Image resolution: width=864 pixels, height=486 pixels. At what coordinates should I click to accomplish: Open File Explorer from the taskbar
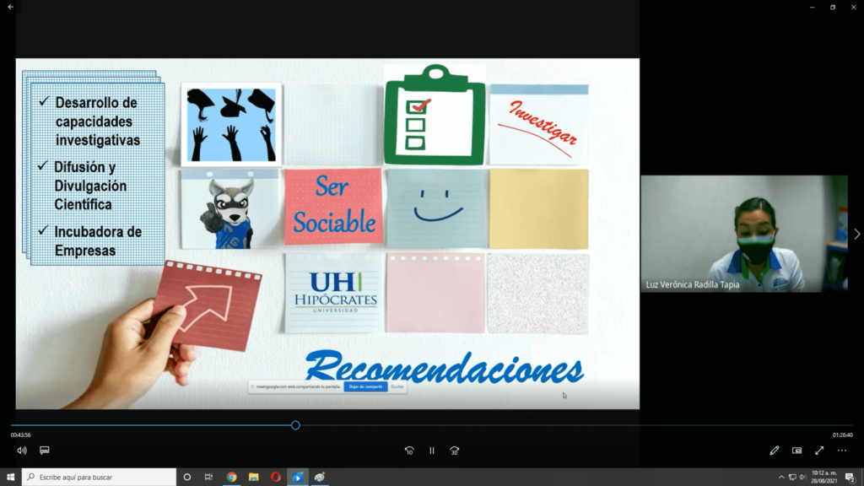[x=253, y=477]
